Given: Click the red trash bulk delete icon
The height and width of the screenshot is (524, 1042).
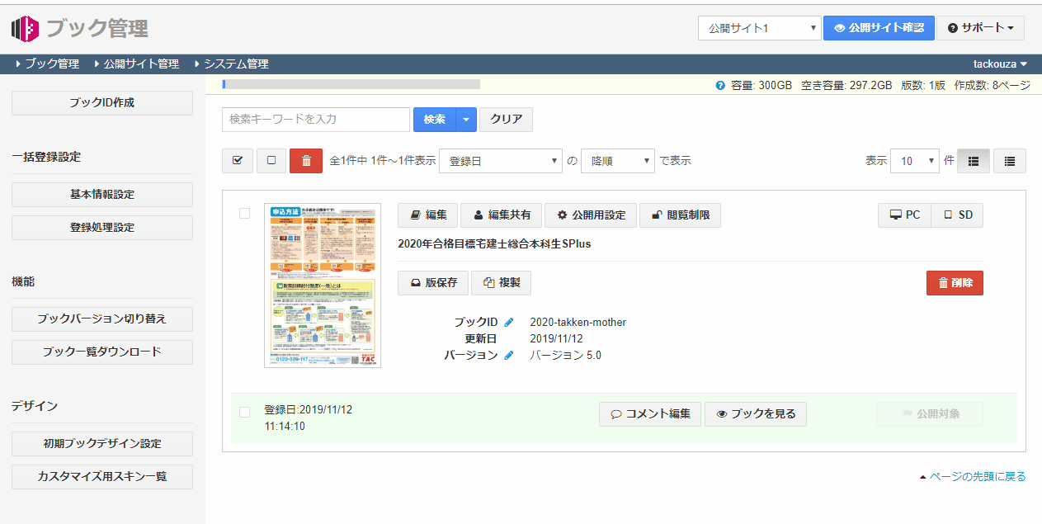Looking at the screenshot, I should [305, 161].
